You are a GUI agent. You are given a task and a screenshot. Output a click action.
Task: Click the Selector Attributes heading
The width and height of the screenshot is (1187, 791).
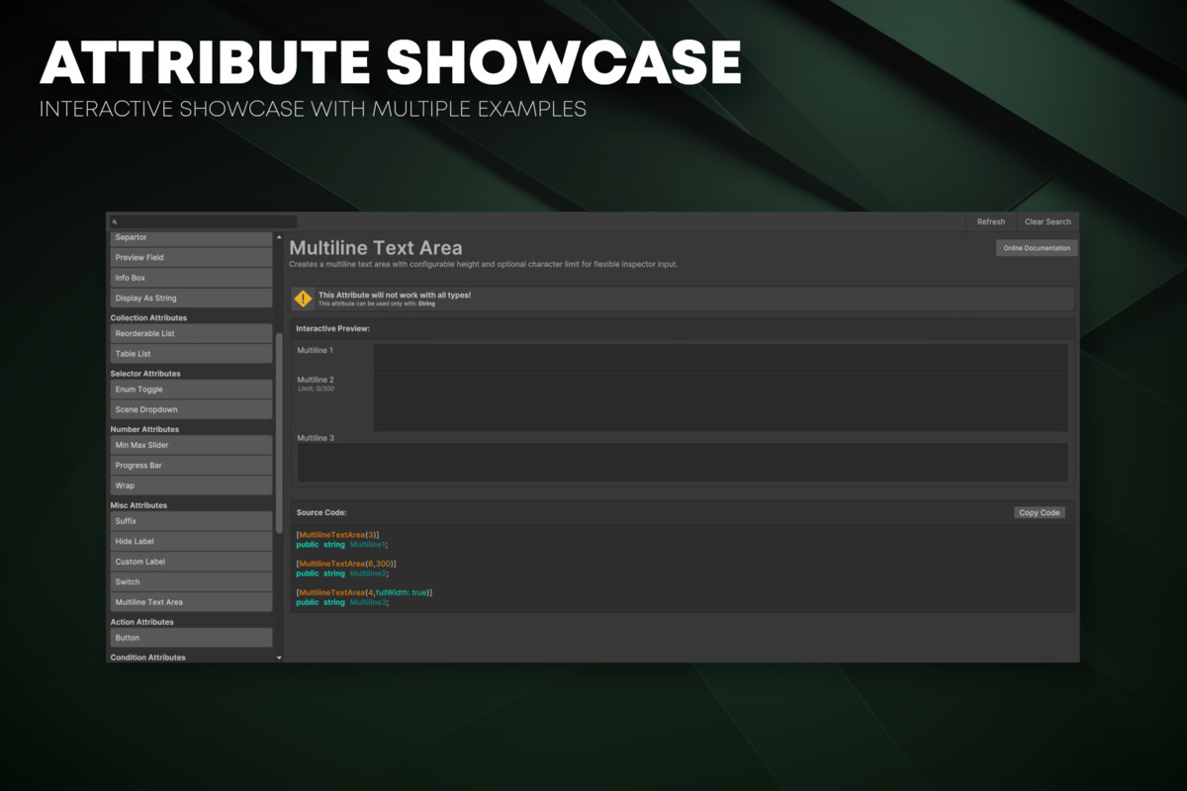(145, 374)
